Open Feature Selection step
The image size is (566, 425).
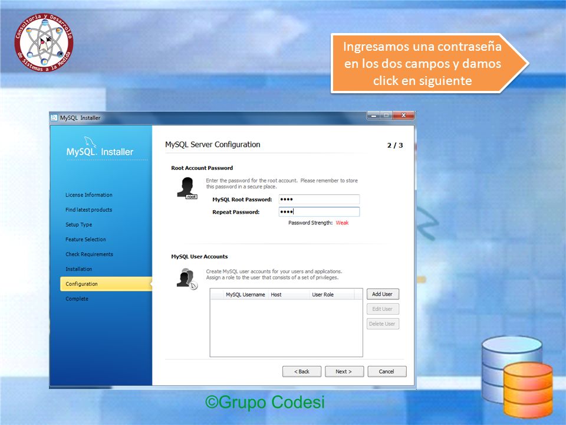(x=85, y=239)
